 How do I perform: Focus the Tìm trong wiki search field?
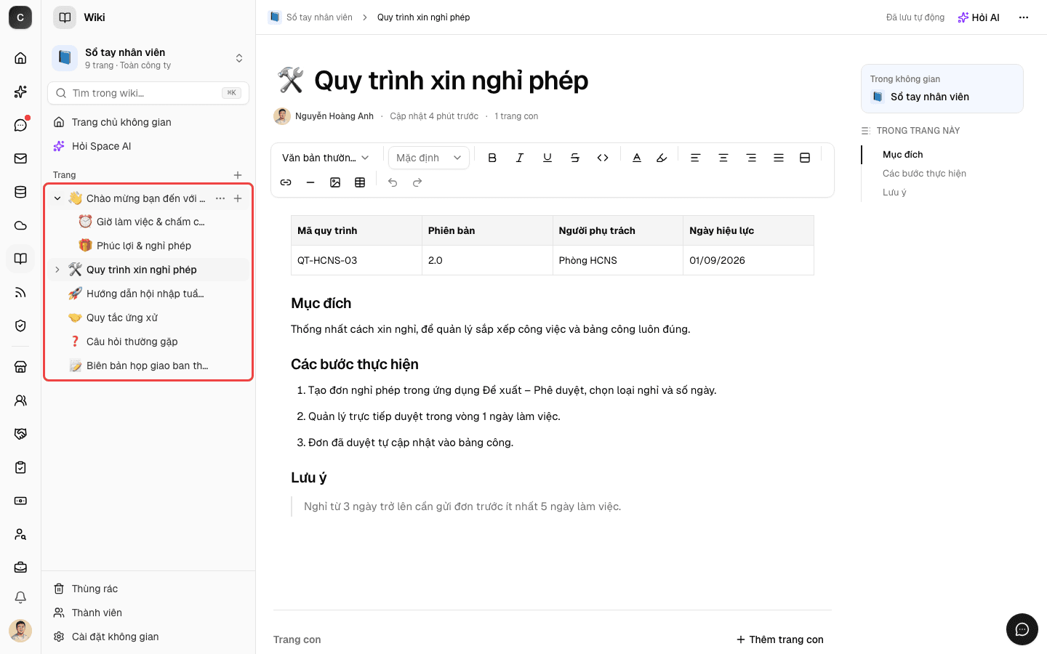[x=148, y=93]
